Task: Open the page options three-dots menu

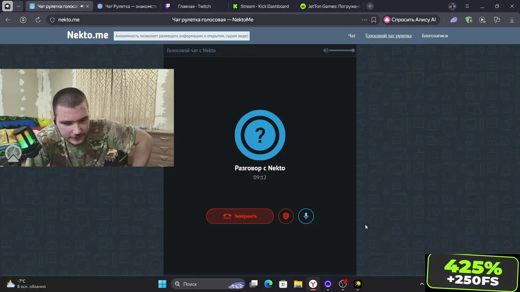Action: coord(364,19)
